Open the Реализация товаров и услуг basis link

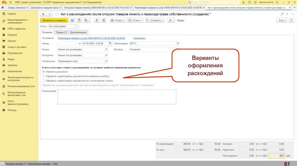[x=91, y=38]
